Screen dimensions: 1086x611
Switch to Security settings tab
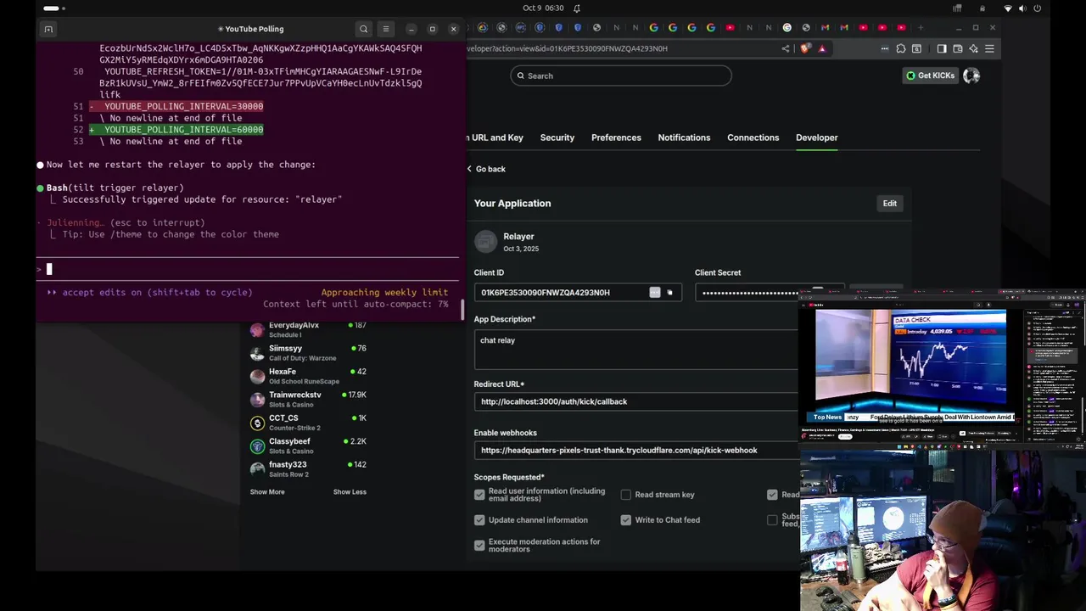click(557, 137)
